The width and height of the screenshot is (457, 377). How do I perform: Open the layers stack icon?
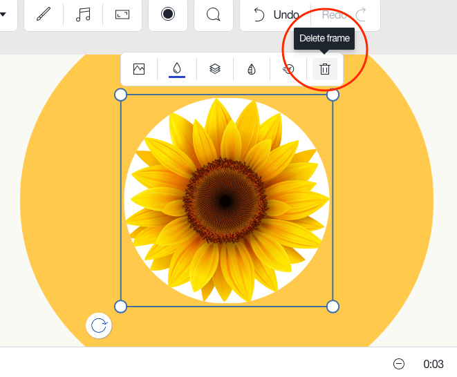[215, 69]
